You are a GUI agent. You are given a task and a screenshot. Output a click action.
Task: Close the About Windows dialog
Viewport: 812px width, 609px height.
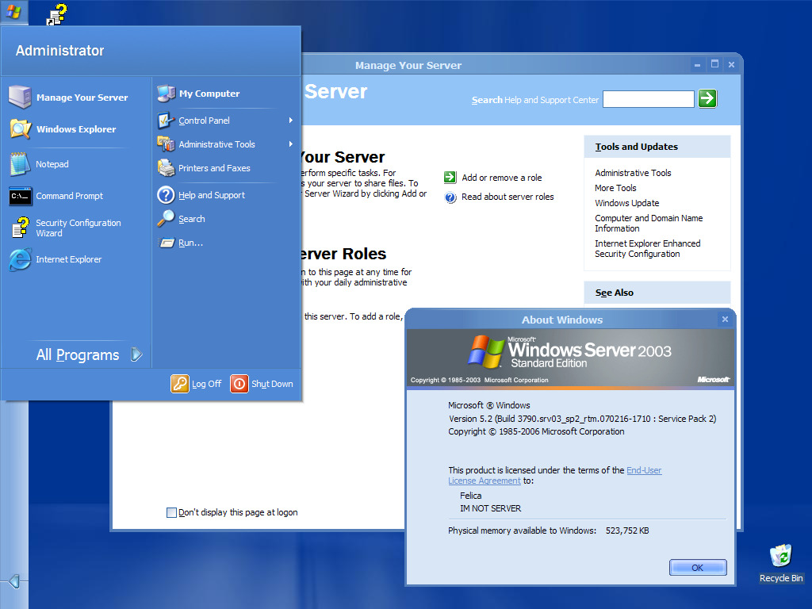coord(725,320)
